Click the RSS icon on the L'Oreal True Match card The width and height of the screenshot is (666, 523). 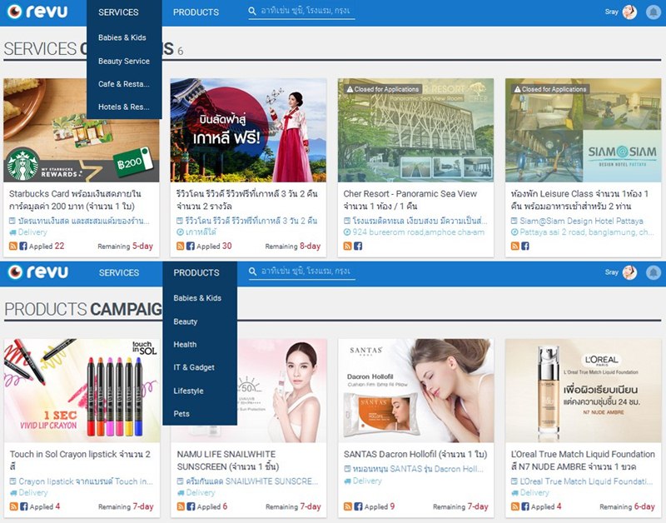(x=514, y=506)
